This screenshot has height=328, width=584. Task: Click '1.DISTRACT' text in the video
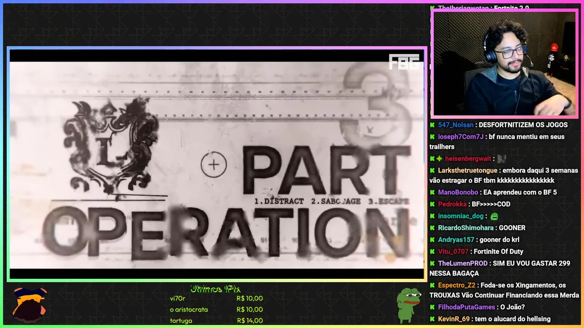click(279, 201)
